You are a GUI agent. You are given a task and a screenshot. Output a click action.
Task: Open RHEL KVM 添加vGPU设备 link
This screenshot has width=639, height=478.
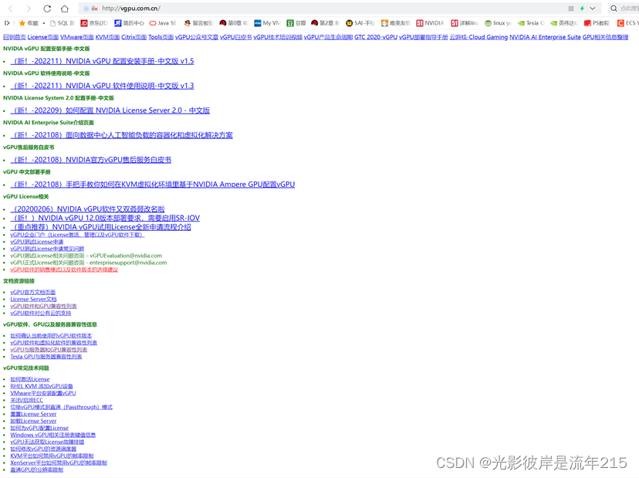(42, 386)
